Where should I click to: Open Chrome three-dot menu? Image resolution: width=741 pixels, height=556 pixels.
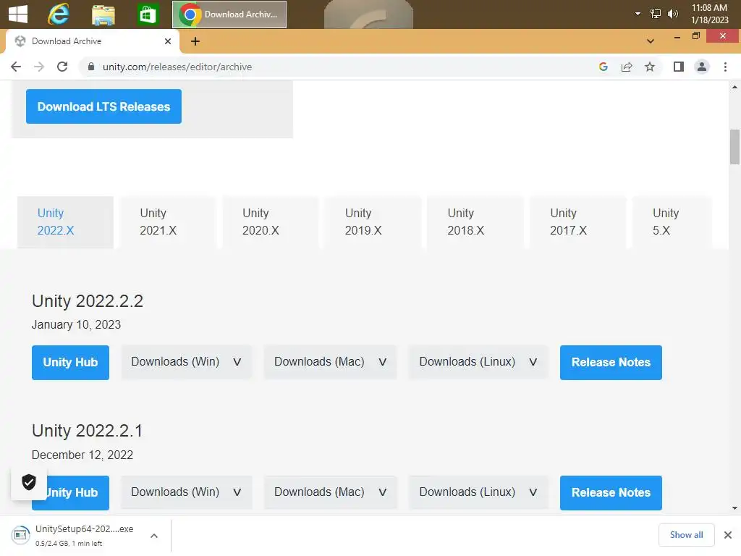coord(725,67)
